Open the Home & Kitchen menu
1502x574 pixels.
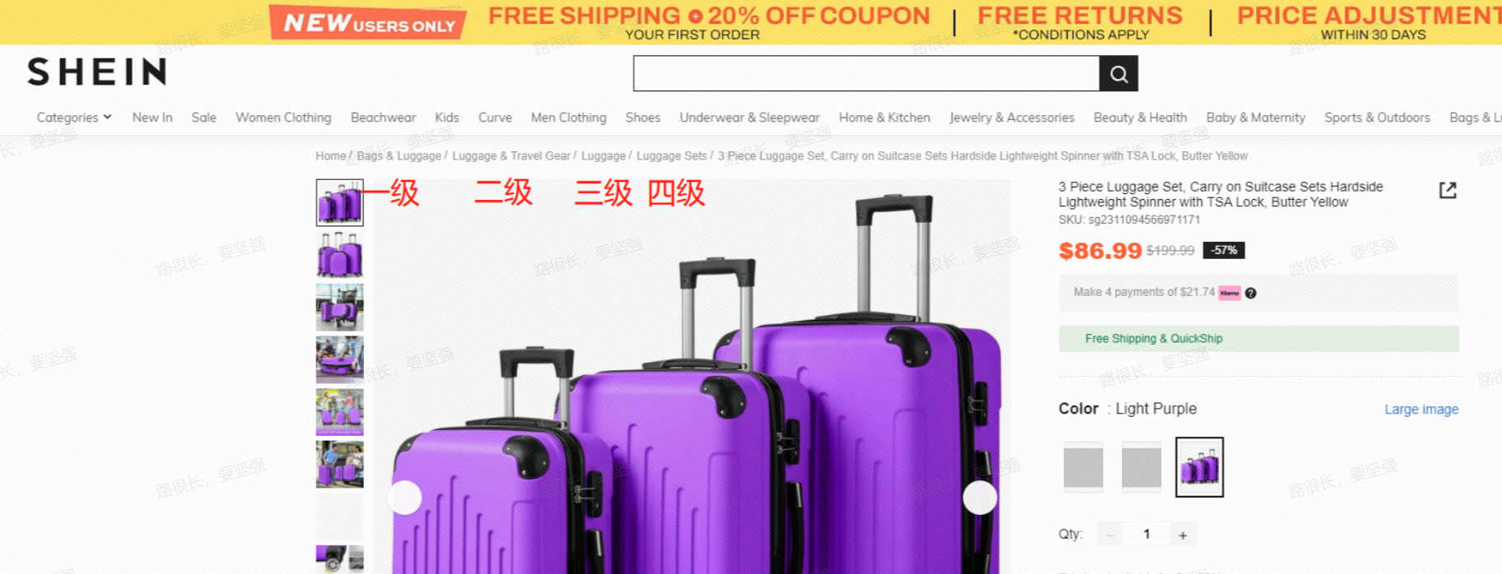point(884,118)
